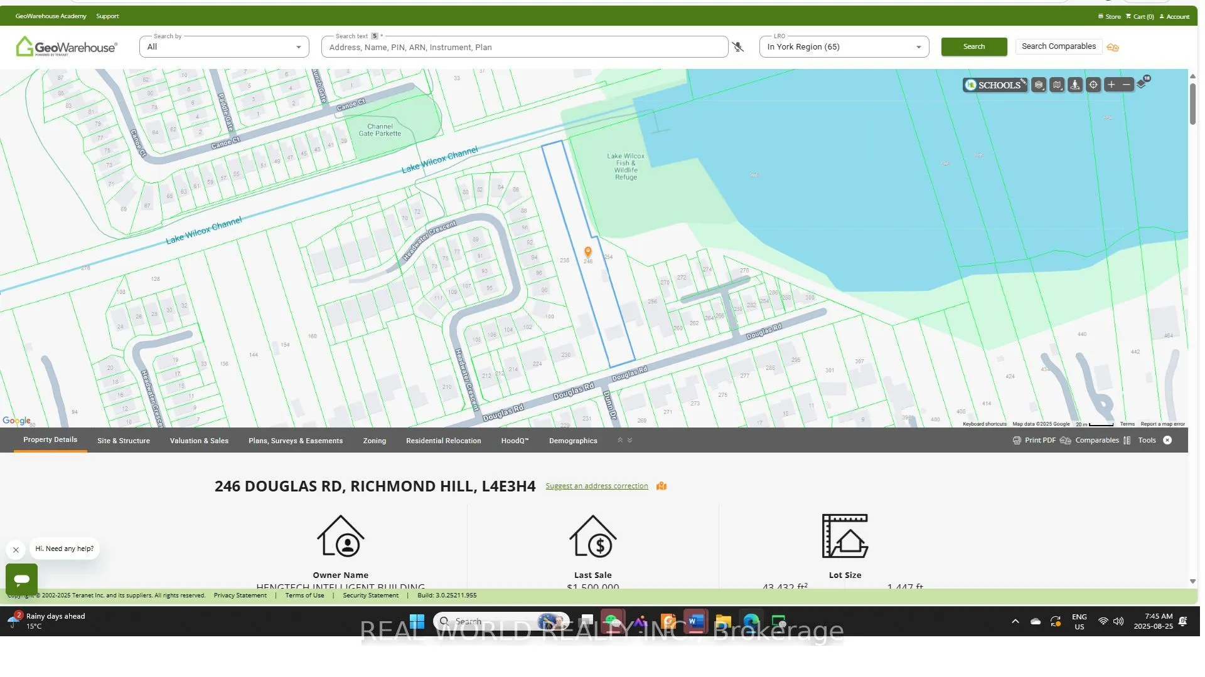Switch to Valuation & Sales tab
The height and width of the screenshot is (677, 1205).
pyautogui.click(x=199, y=441)
